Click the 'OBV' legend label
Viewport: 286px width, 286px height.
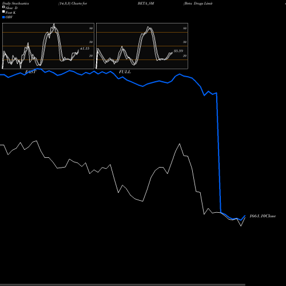point(9,17)
